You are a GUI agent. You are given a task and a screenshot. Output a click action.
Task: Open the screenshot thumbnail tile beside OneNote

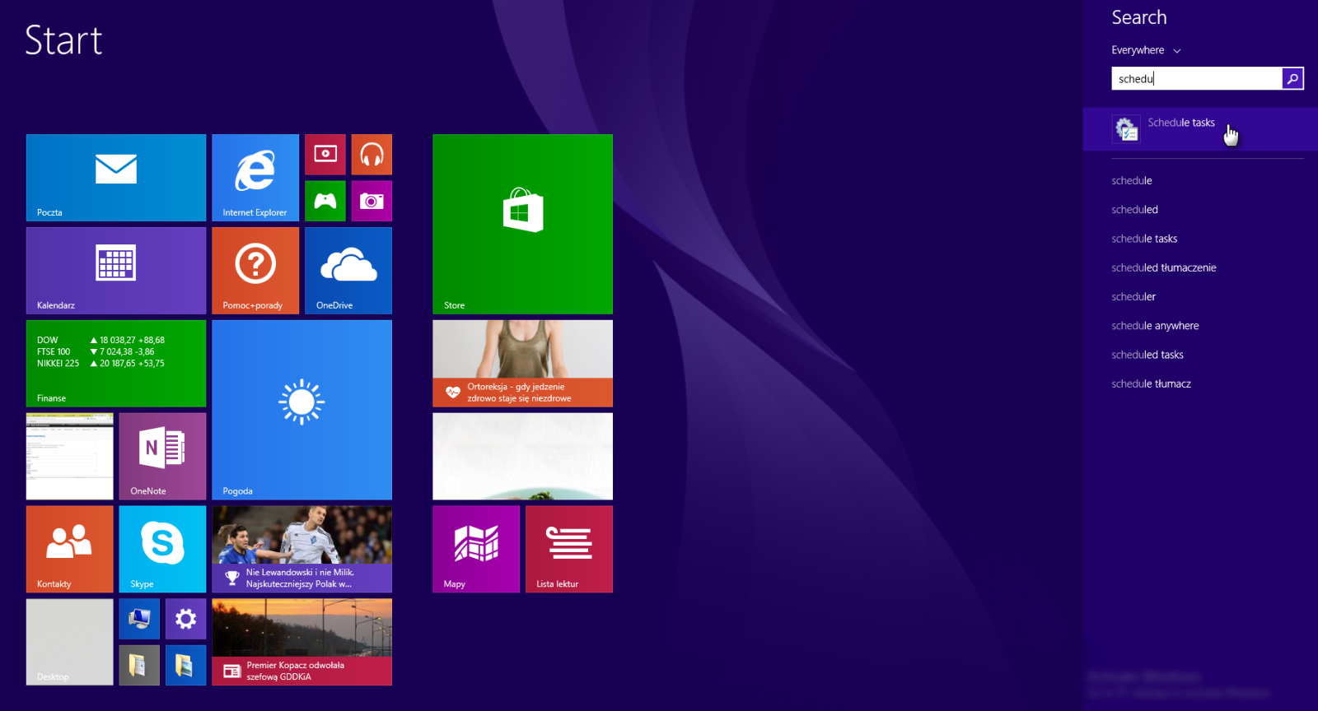[70, 457]
